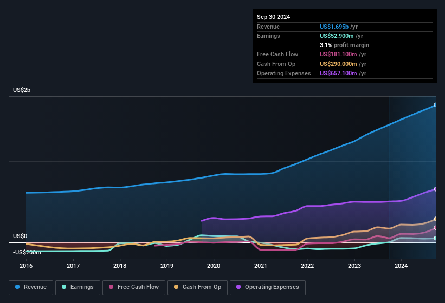Viewport: 445px width, 303px height.
Task: Click the Free Cash Flow label in tooltip
Action: 278,54
